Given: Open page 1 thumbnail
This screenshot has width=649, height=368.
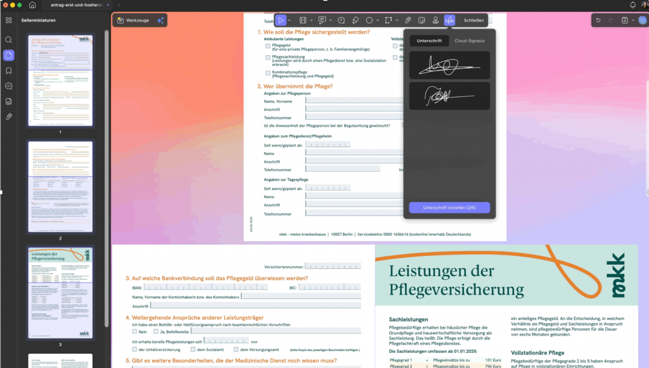Looking at the screenshot, I should click(60, 80).
